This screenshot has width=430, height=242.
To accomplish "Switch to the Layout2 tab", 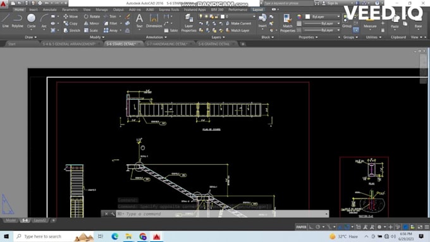I will pyautogui.click(x=40, y=221).
